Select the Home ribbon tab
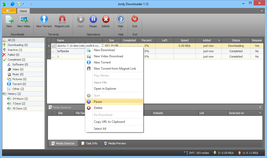The width and height of the screenshot is (267, 158). coord(23,11)
